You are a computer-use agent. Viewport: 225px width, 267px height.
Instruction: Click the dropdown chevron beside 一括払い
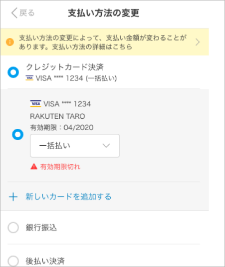(x=106, y=146)
